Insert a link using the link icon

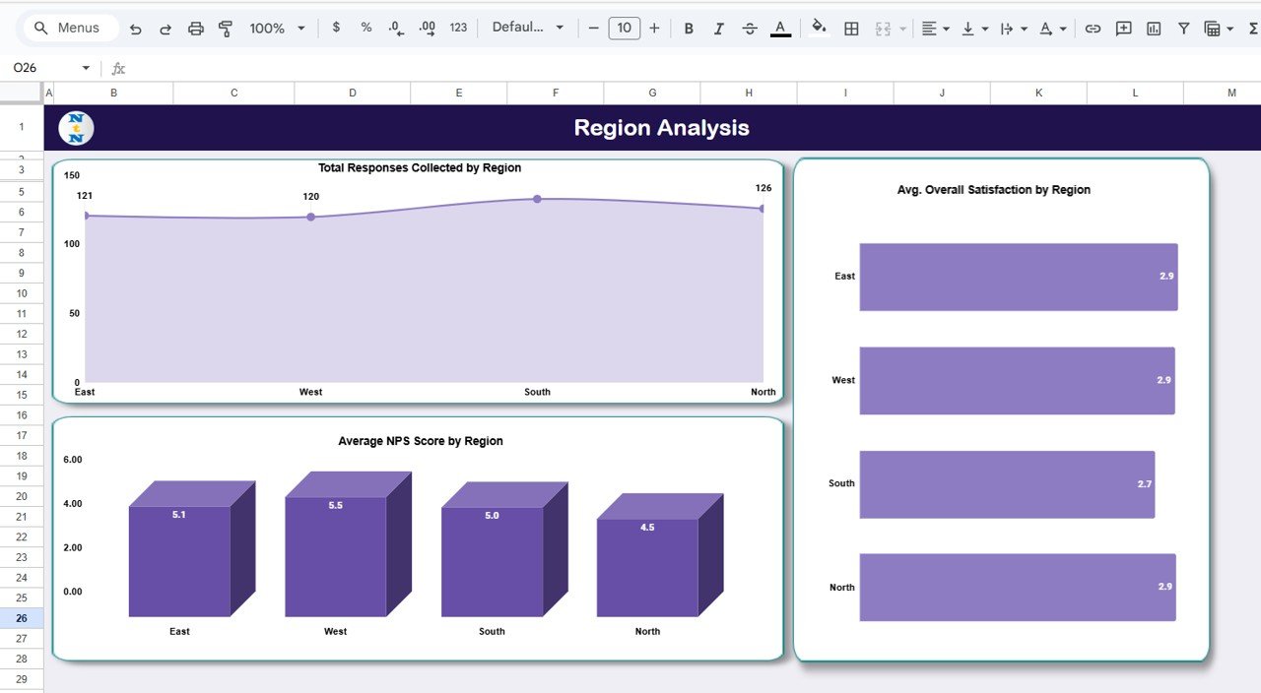pyautogui.click(x=1093, y=28)
